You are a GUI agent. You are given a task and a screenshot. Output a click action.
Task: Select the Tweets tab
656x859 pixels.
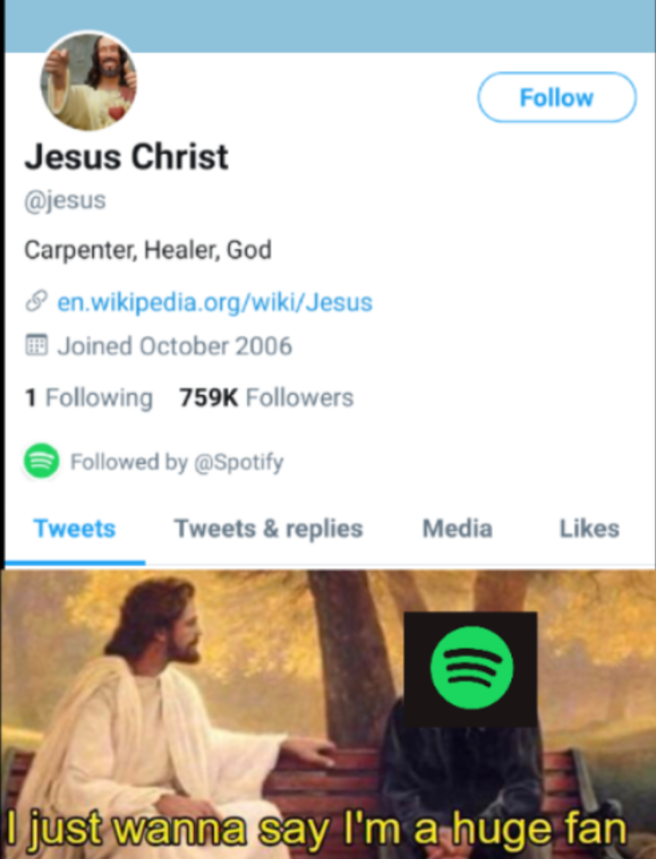click(75, 528)
